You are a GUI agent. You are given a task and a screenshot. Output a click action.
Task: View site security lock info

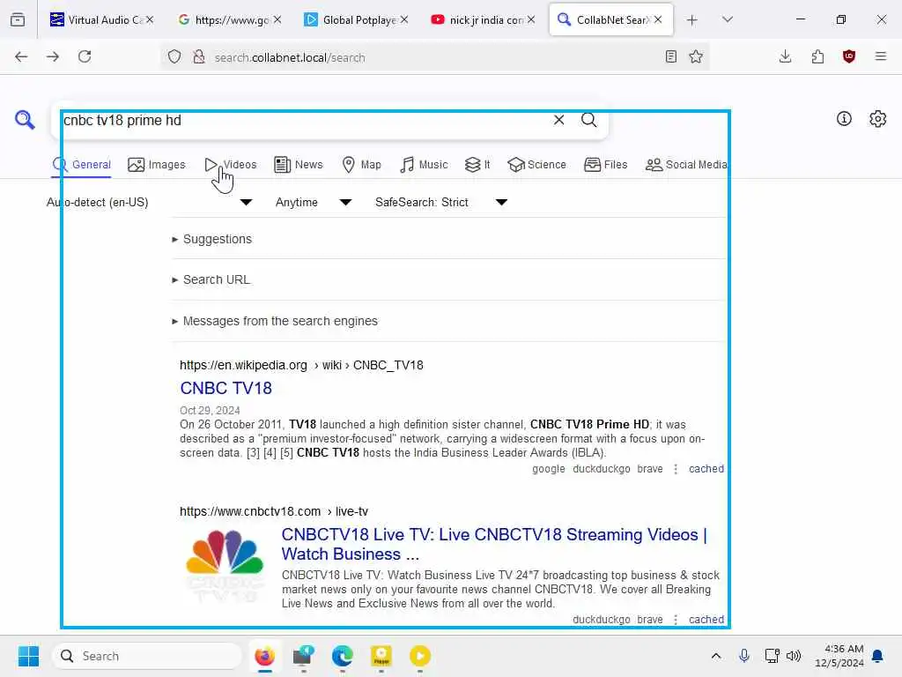coord(198,56)
